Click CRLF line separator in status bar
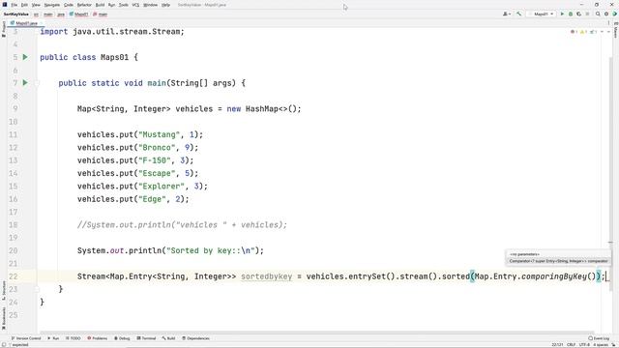Viewport: 619px width, 348px height. (x=571, y=345)
